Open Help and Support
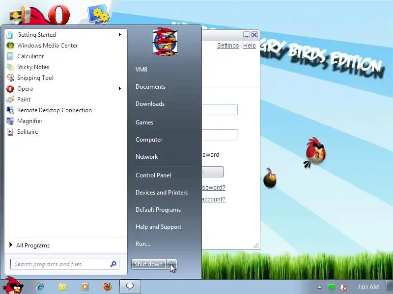Screen dimensions: 393x294 tap(158, 227)
